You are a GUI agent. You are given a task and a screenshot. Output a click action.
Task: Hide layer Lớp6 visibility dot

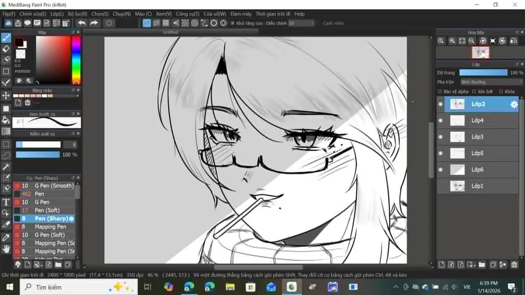point(440,170)
